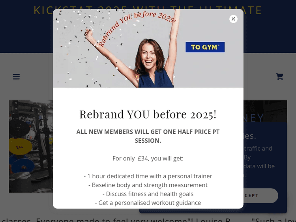Open the hamburger navigation menu
Image resolution: width=296 pixels, height=222 pixels.
point(16,76)
